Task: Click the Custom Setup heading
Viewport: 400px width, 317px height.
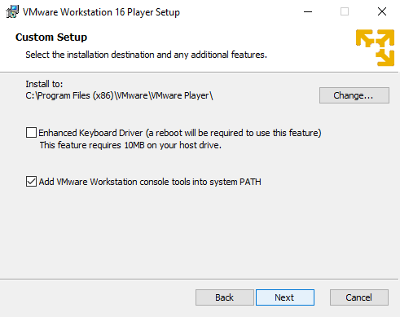Action: click(x=51, y=37)
